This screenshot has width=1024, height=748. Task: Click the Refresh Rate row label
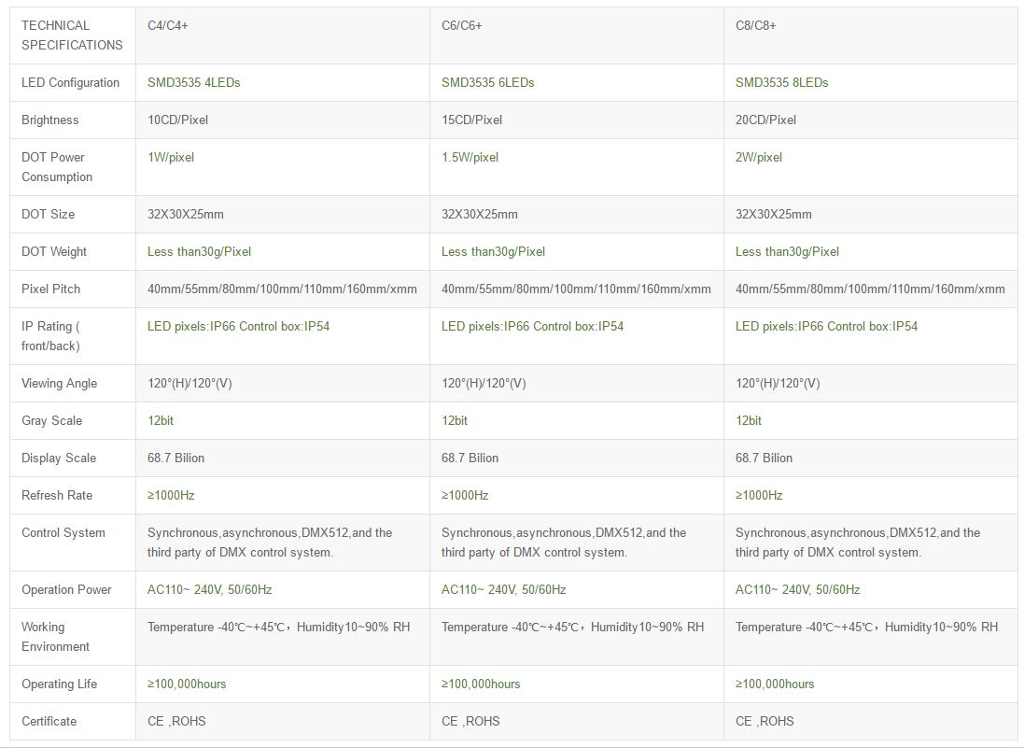click(x=57, y=495)
